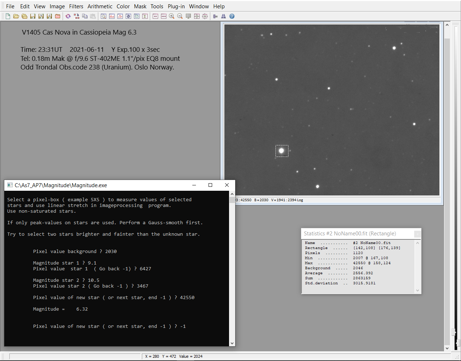Open the blue Help question mark icon

[232, 16]
